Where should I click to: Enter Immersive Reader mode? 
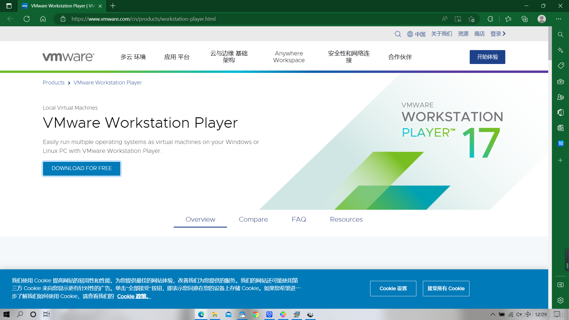458,19
